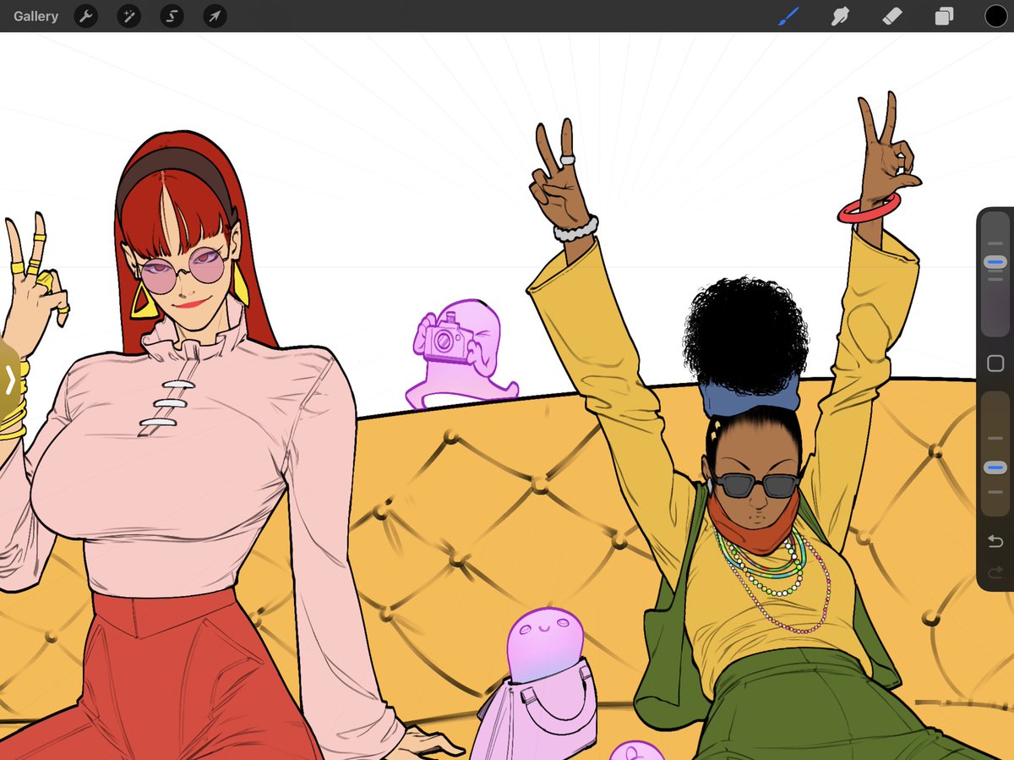This screenshot has height=760, width=1014.
Task: Adjust the brush size slider
Action: click(x=994, y=263)
